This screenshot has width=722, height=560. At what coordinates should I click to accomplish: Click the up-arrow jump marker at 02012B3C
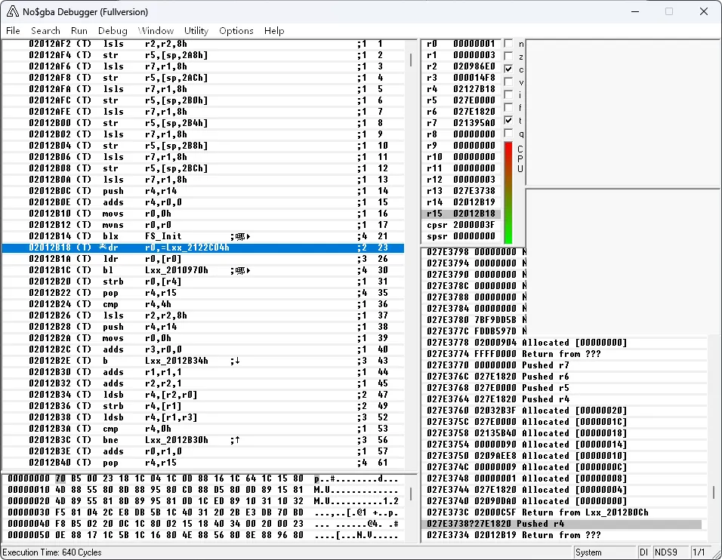pyautogui.click(x=238, y=440)
